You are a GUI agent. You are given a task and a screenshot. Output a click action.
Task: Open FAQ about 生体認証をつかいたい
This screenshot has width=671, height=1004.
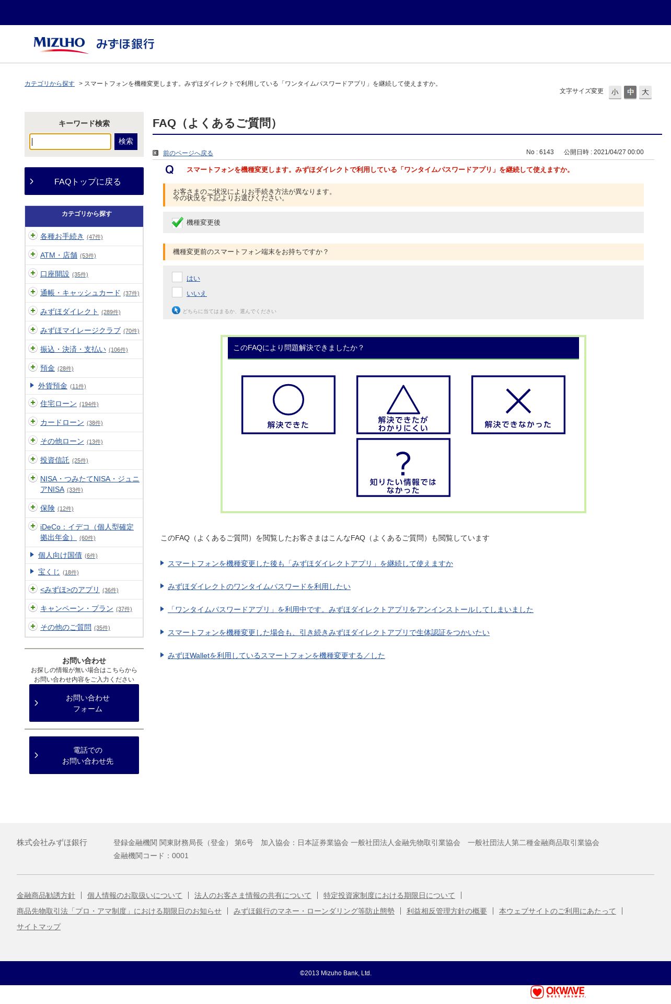[329, 632]
